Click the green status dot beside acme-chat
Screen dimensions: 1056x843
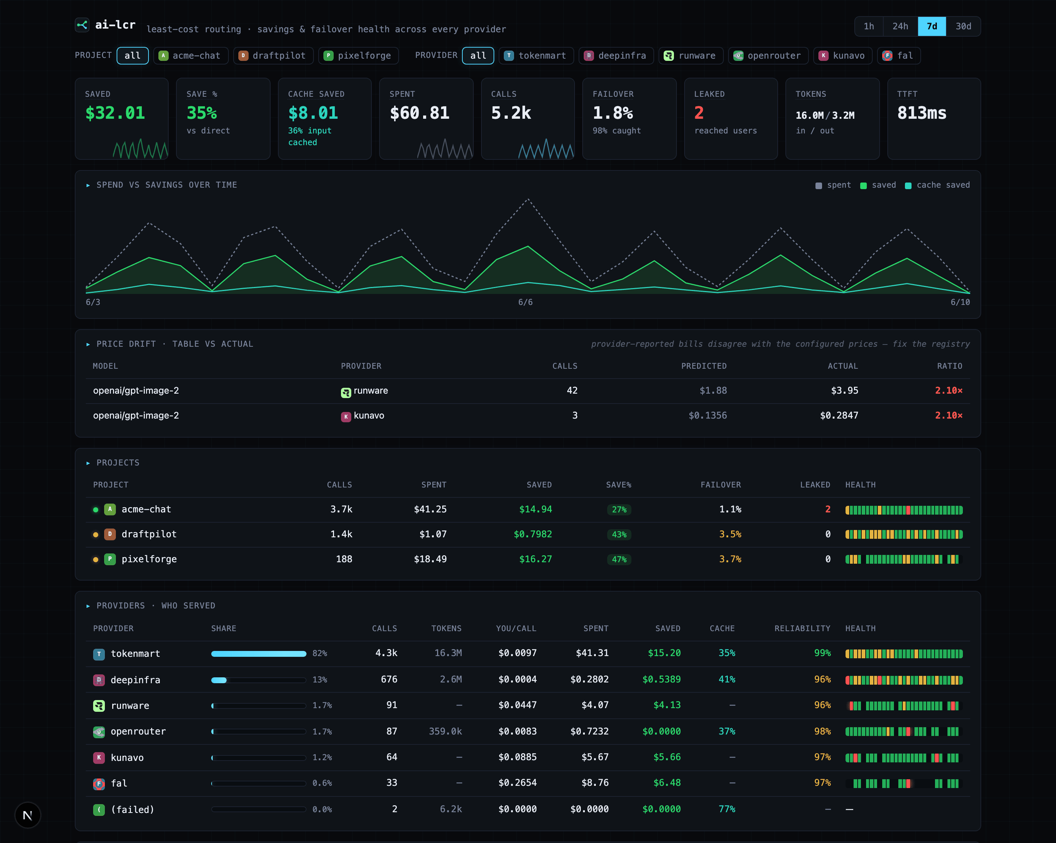click(95, 509)
